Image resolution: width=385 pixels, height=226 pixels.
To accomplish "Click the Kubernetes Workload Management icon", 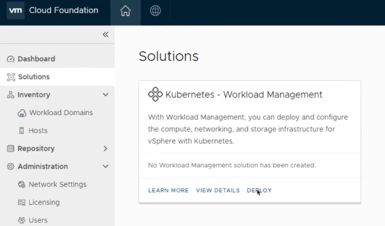I will pos(155,95).
